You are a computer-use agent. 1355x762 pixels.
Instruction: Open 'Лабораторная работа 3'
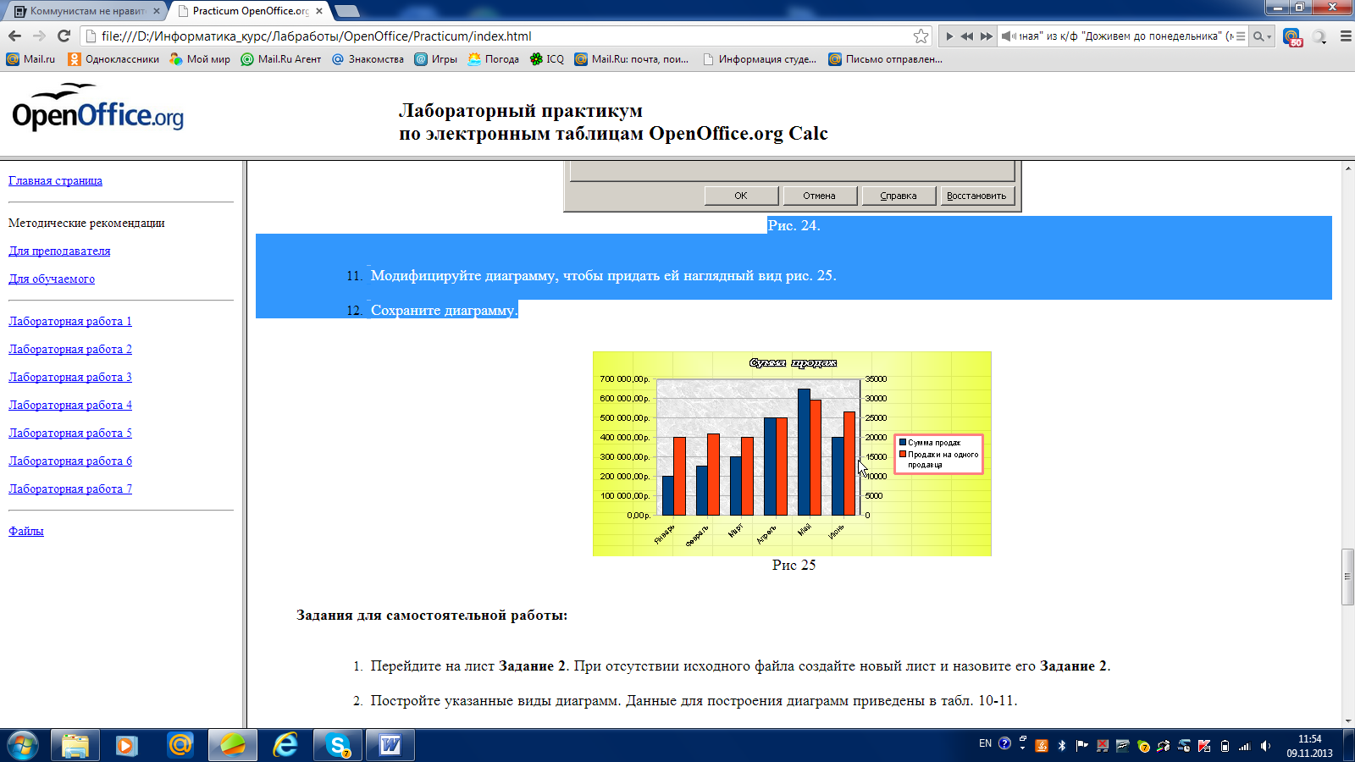70,377
